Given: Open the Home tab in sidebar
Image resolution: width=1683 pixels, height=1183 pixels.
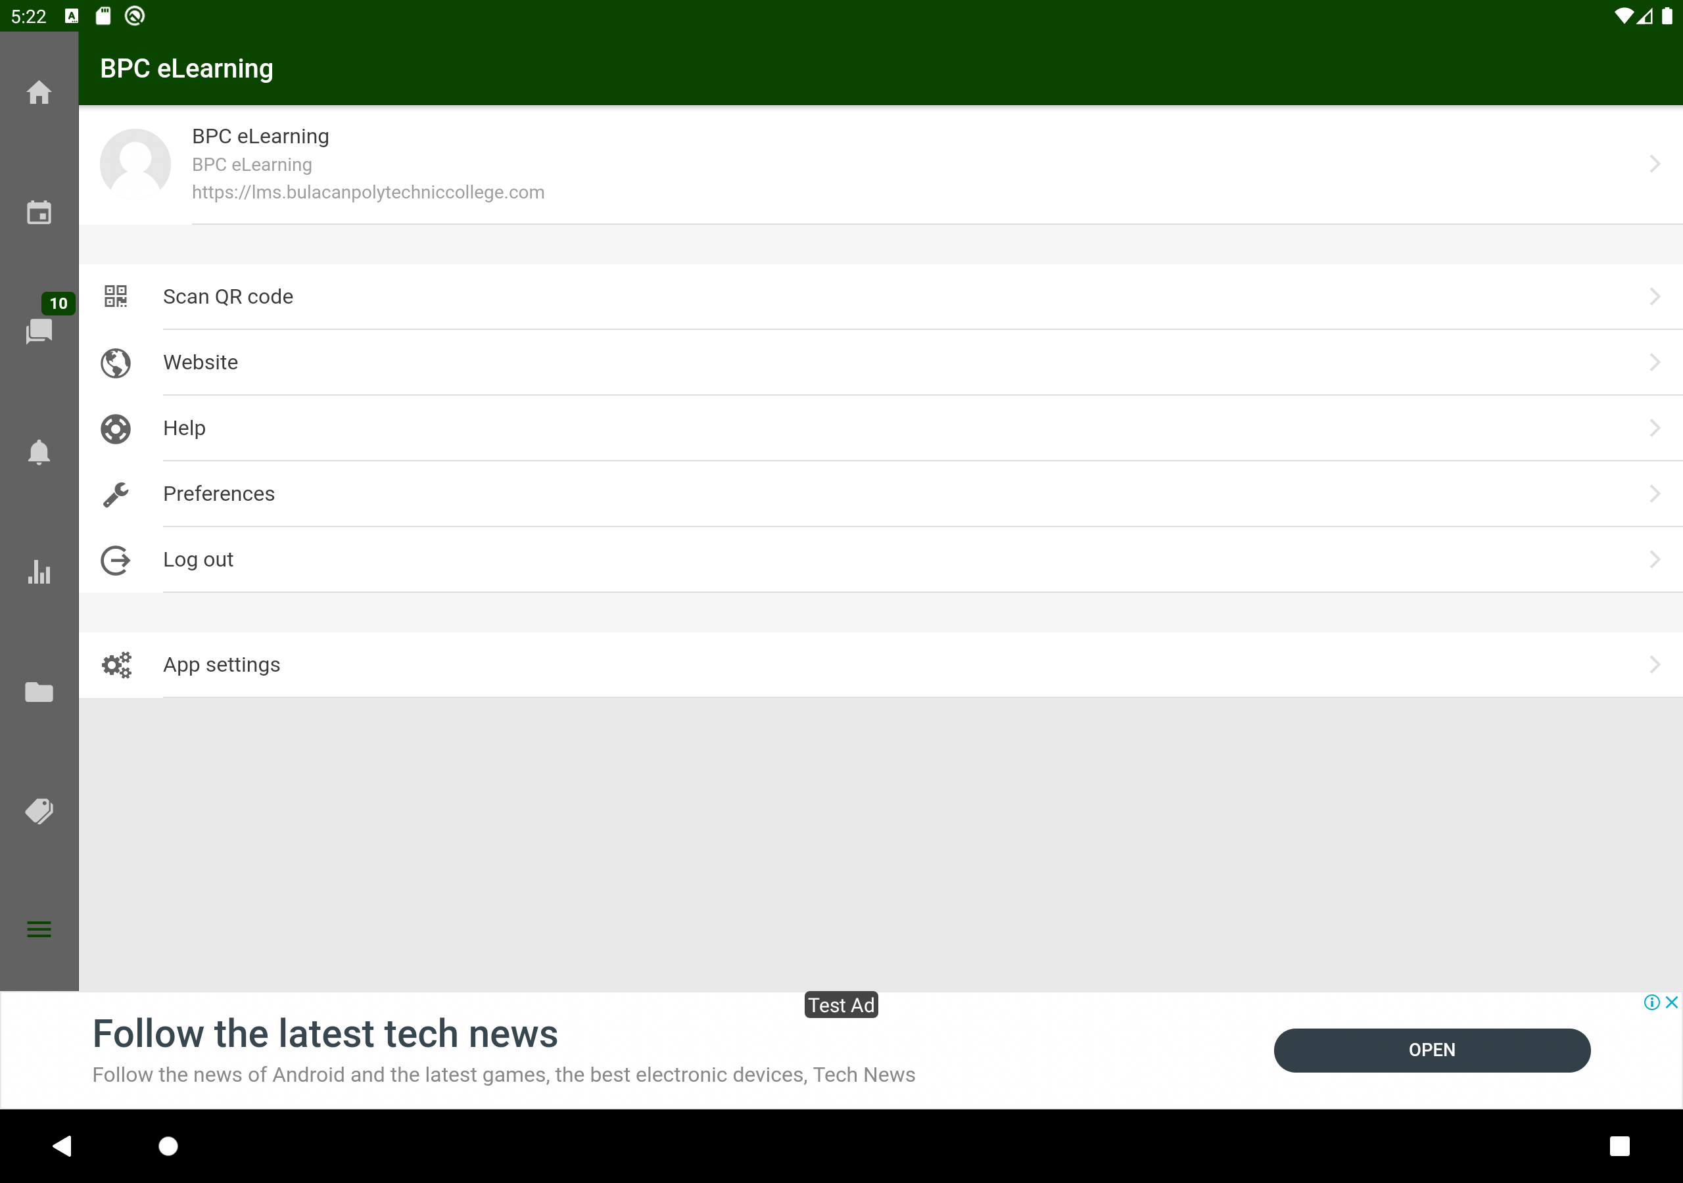Looking at the screenshot, I should [39, 93].
